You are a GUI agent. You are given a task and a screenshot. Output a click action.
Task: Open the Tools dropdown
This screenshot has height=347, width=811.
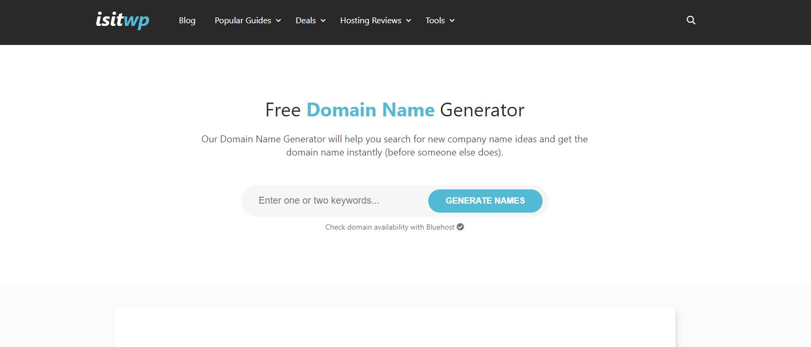[436, 21]
